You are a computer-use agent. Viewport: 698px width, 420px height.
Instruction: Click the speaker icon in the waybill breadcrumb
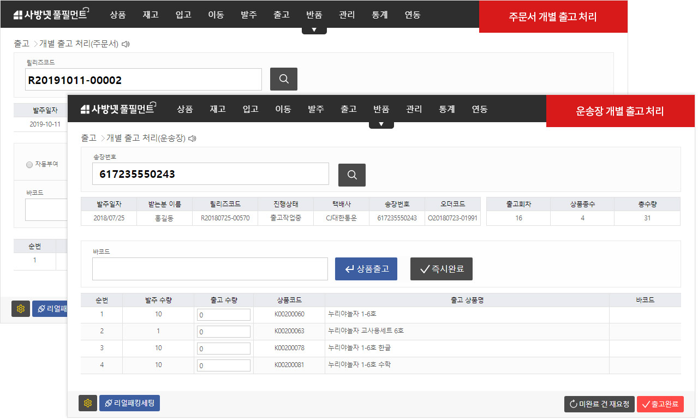pos(192,139)
